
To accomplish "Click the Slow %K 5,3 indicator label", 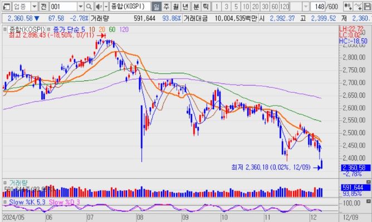I will click(27, 202).
